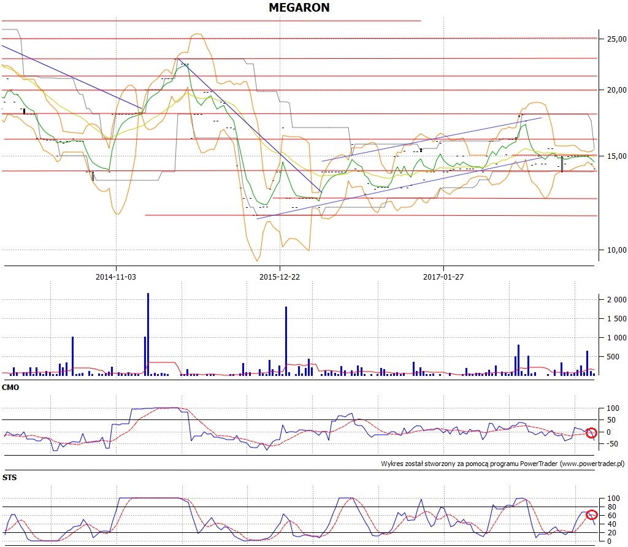Click the STS axis value 20
Image resolution: width=628 pixels, height=547 pixels.
(611, 532)
